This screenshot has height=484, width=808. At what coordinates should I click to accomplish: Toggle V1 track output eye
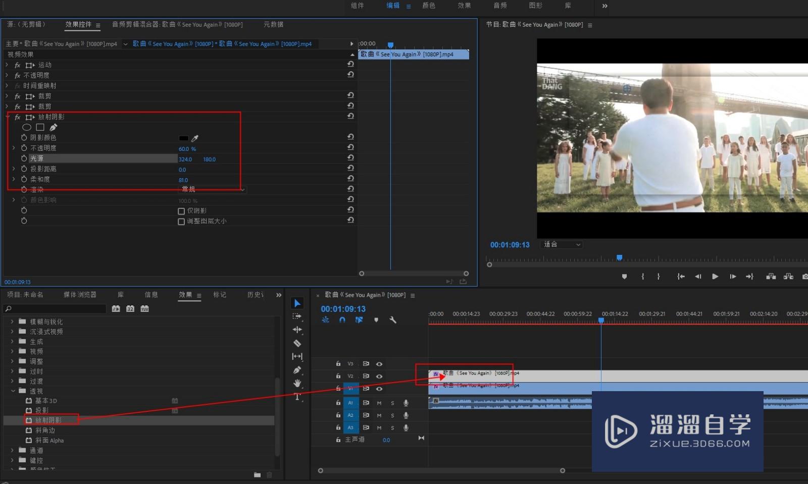pyautogui.click(x=379, y=389)
